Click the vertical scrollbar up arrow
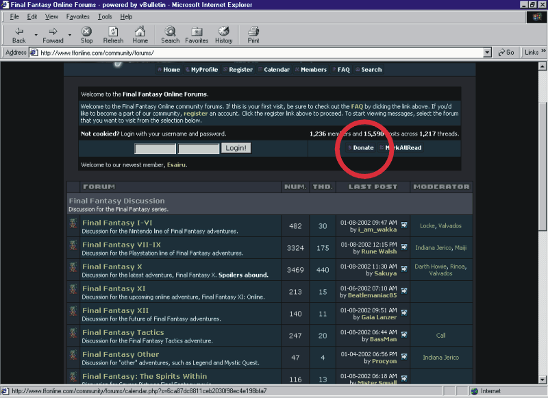The image size is (548, 398). 543,66
